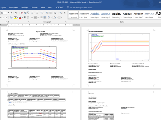This screenshot has width=161, height=120.
Task: Toggle Character Border on selected text
Action: pyautogui.click(x=28, y=13)
